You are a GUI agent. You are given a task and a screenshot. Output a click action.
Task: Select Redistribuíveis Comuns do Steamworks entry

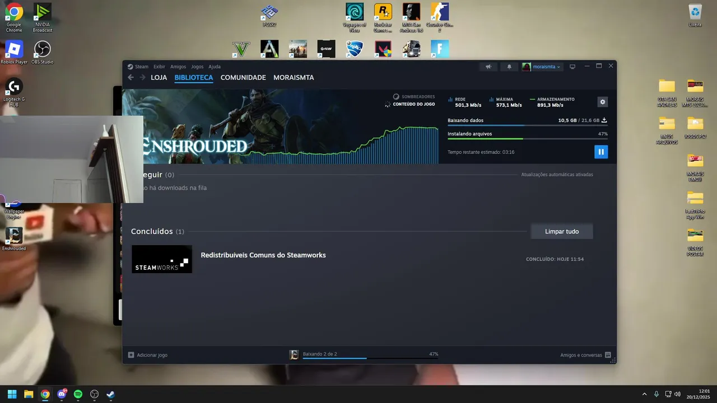[263, 255]
